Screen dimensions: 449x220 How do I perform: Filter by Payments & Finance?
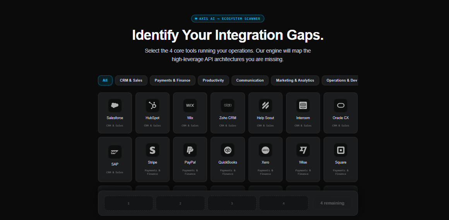point(172,80)
